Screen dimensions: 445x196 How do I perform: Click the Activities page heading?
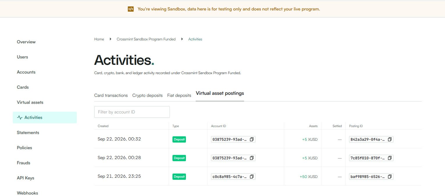pos(124,60)
